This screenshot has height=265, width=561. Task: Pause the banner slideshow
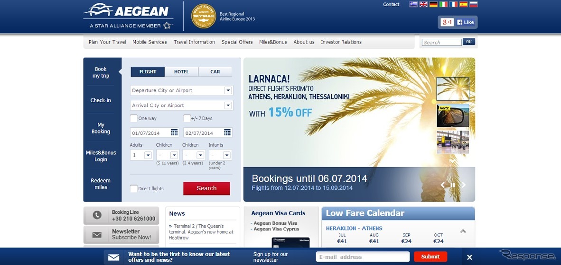tap(453, 185)
